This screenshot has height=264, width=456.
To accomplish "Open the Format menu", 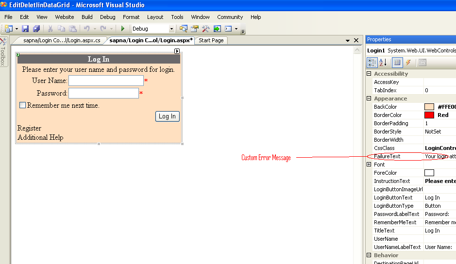I will click(131, 17).
